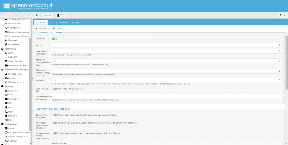
Task: Click the sidebar scroll-down arrow
Action: tap(30, 144)
